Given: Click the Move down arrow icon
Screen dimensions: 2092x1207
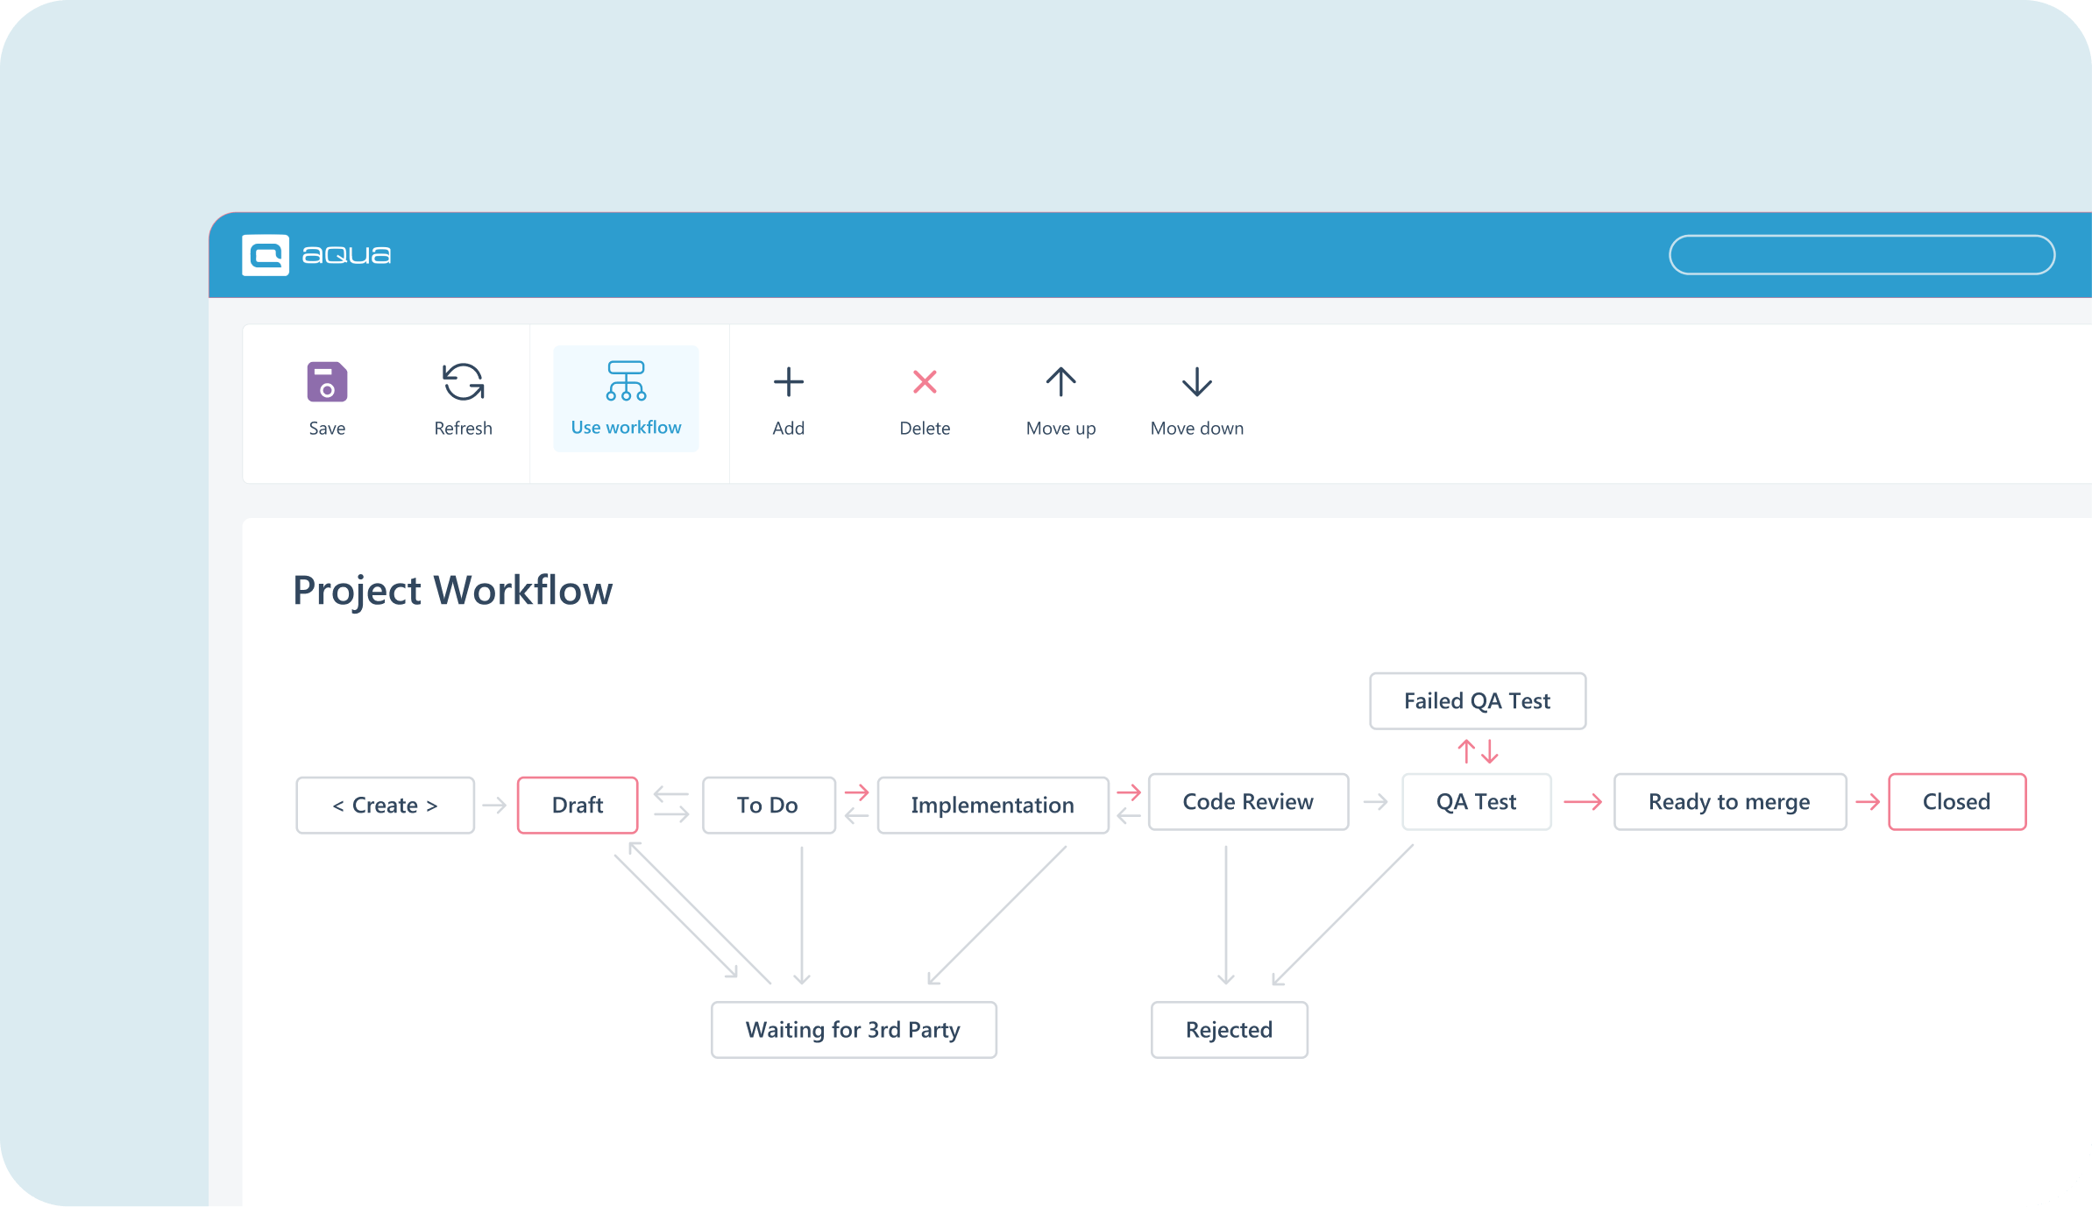Looking at the screenshot, I should coord(1195,381).
